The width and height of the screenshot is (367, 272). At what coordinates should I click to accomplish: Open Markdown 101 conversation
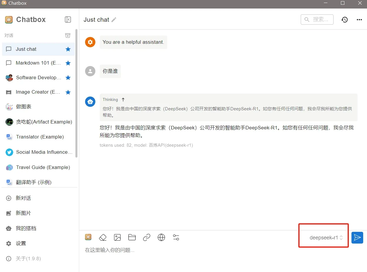click(38, 63)
